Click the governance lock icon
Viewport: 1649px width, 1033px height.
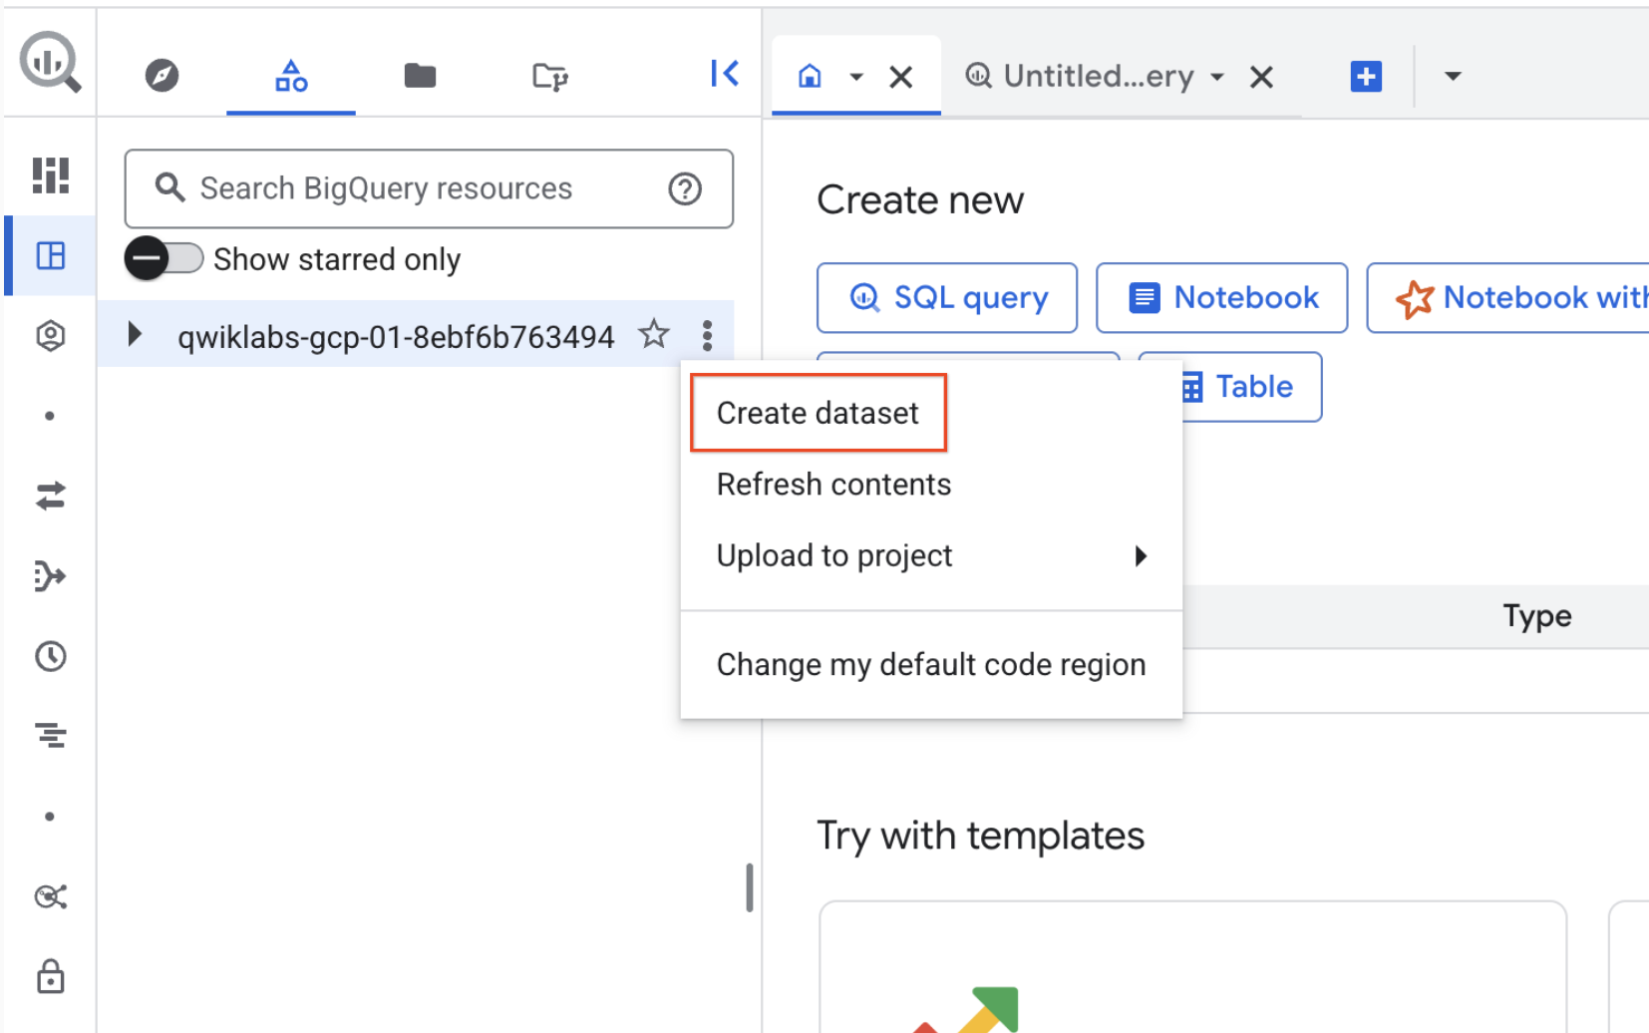pos(49,977)
